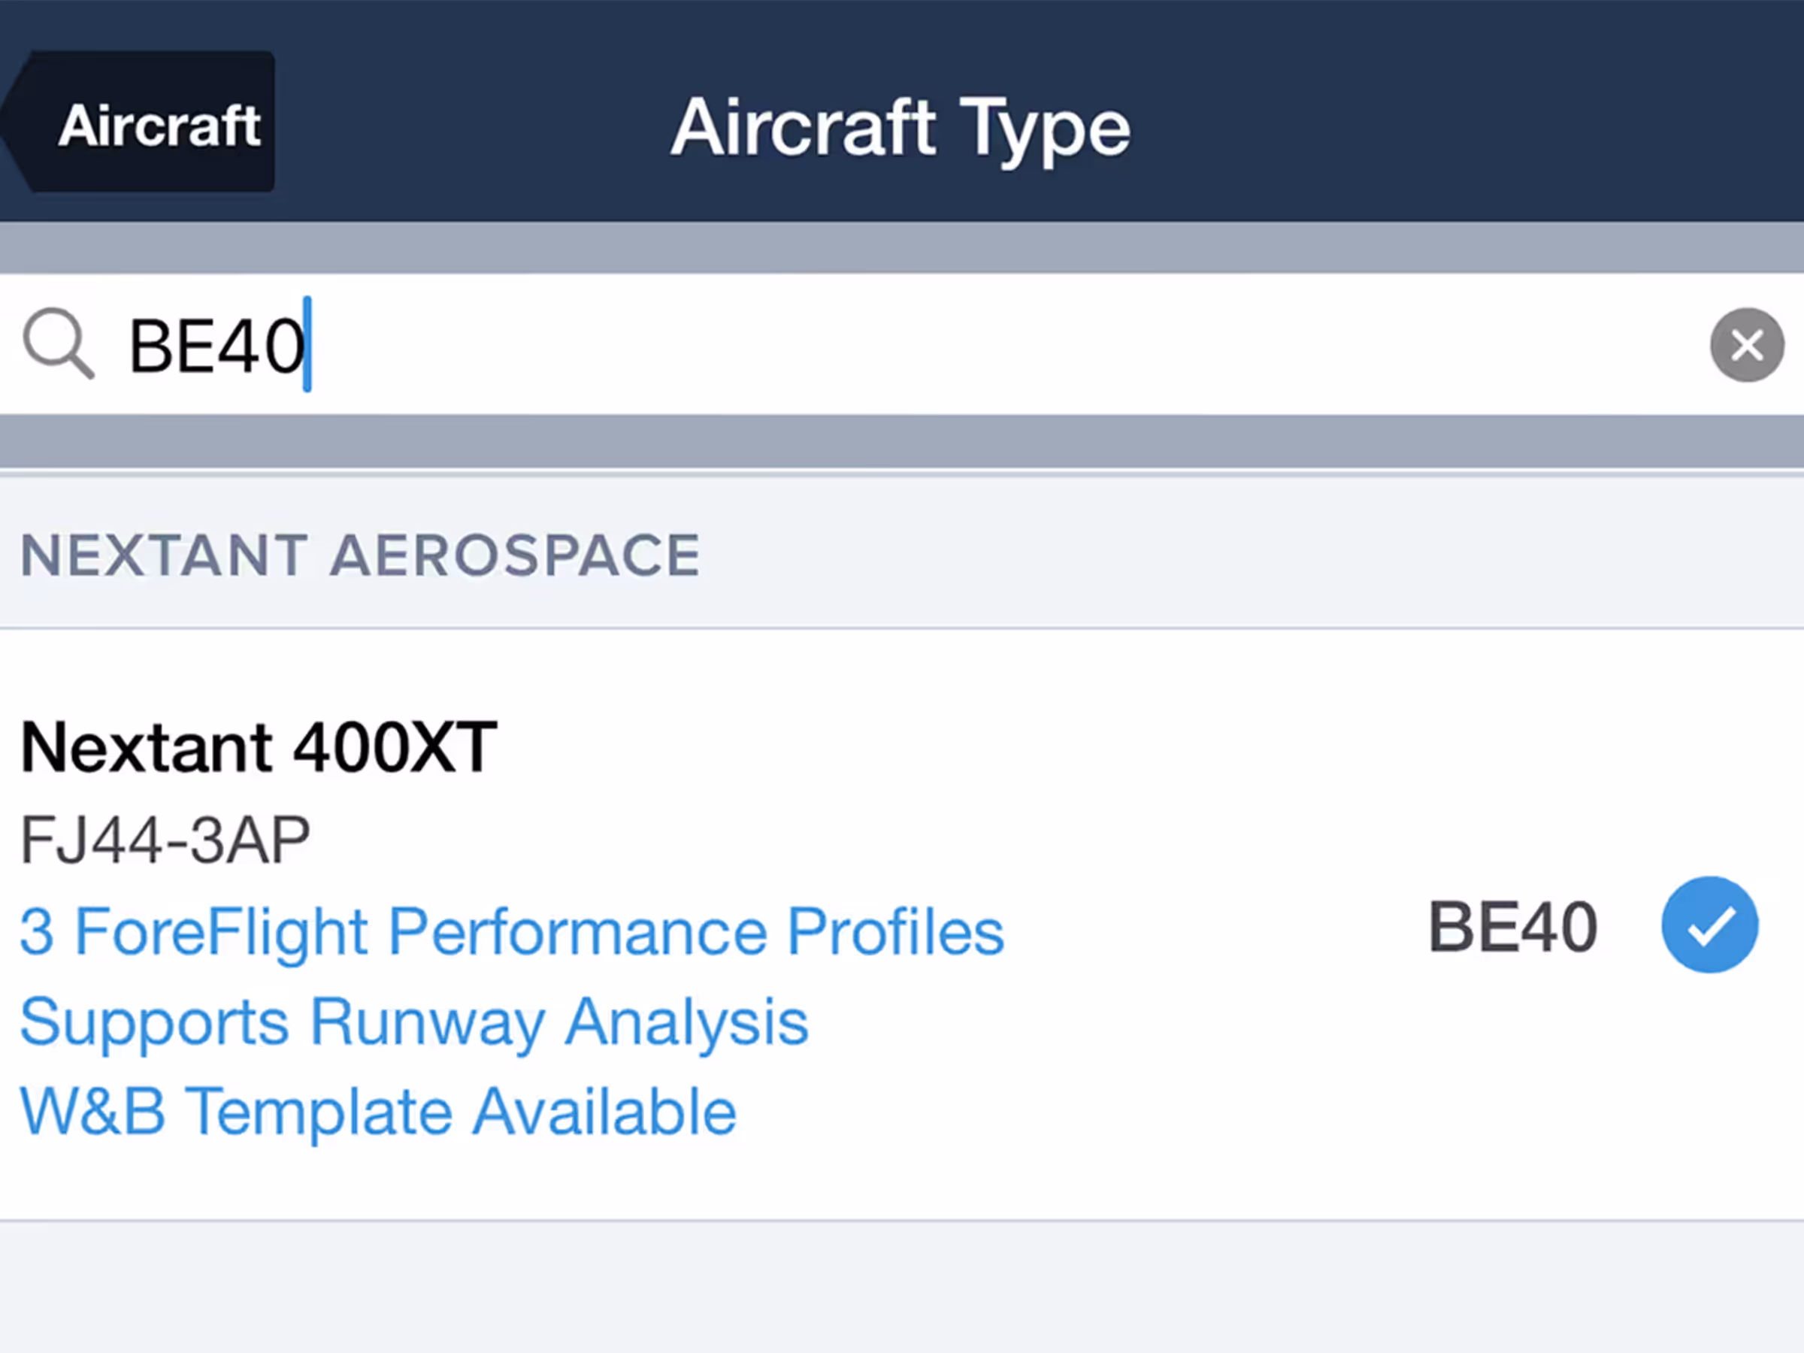Tap the Aircraft Type title
The image size is (1804, 1353).
point(900,128)
